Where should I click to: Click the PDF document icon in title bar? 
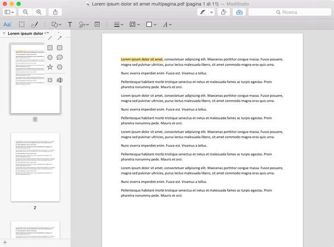[88, 4]
